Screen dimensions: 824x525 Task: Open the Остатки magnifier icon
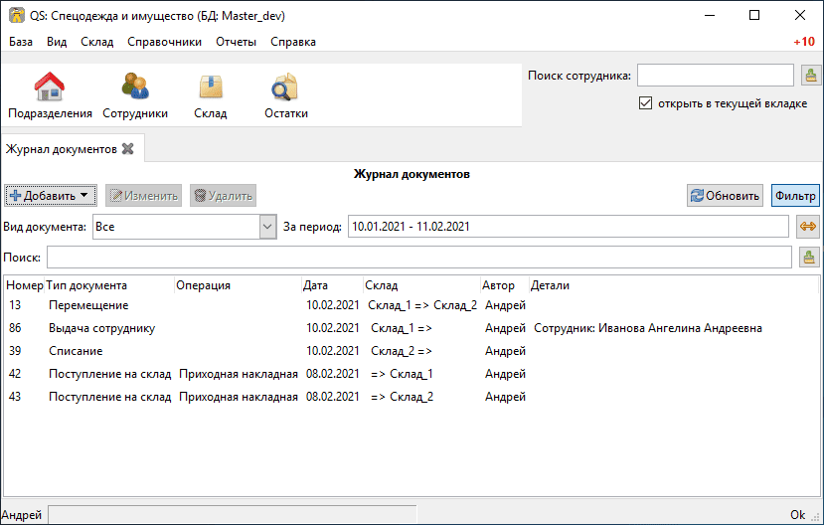click(x=285, y=87)
